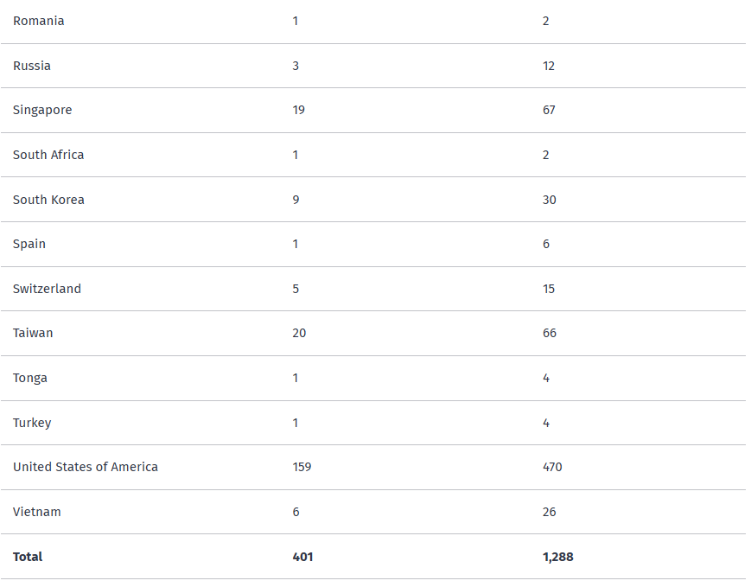This screenshot has height=587, width=751.
Task: Select the total value 1,288
Action: pyautogui.click(x=557, y=557)
